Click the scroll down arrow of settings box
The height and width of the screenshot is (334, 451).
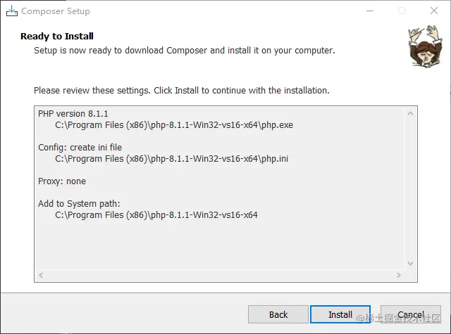(410, 264)
